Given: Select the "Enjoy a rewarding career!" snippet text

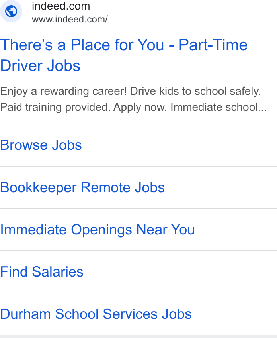Looking at the screenshot, I should (64, 91).
